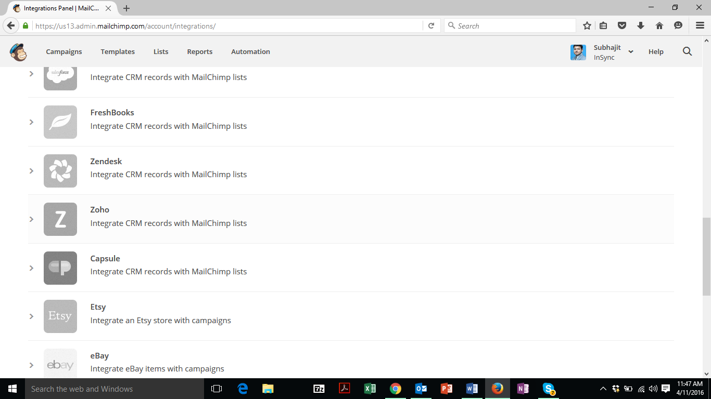This screenshot has width=711, height=399.
Task: Click the browser URL address bar
Action: pyautogui.click(x=226, y=25)
